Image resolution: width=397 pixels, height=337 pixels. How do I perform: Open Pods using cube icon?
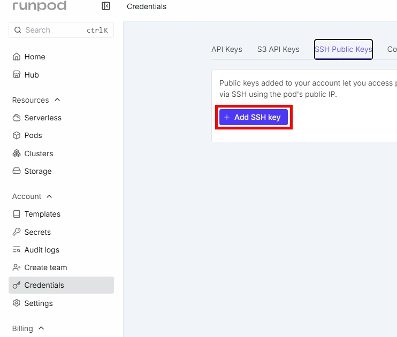[17, 135]
